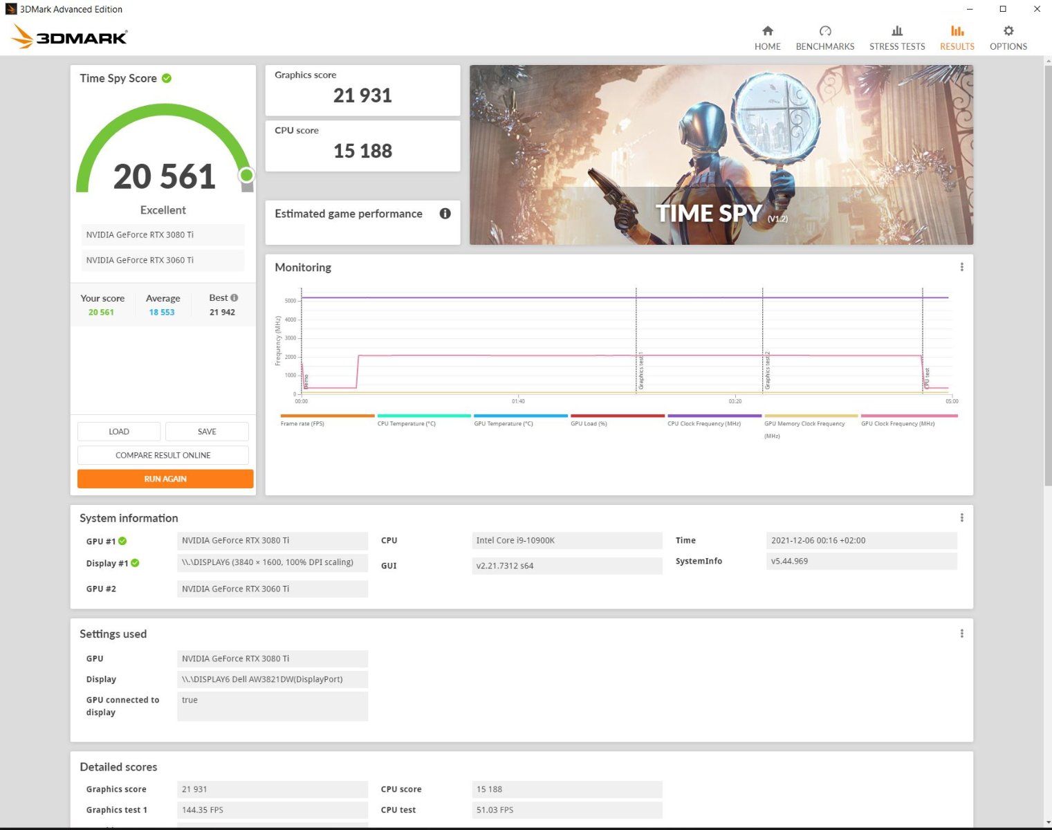Click Graphics test 1 value 144.35 FPS
The width and height of the screenshot is (1052, 830).
(x=273, y=810)
